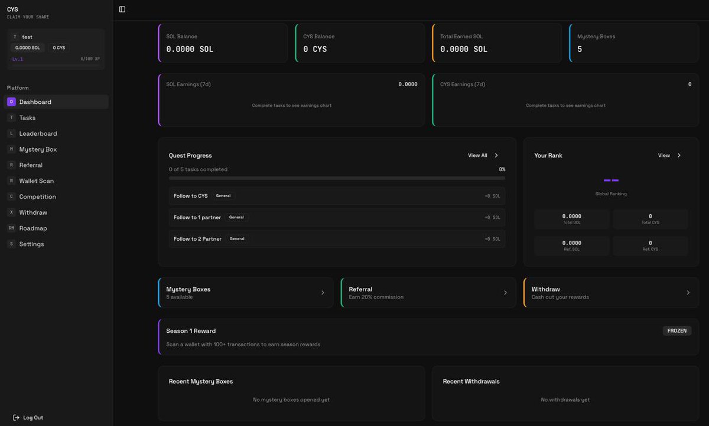
Task: Open the Withdraw sidebar item
Action: coord(56,212)
